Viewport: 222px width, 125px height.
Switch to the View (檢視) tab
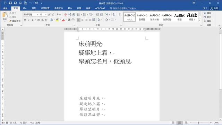pos(88,8)
